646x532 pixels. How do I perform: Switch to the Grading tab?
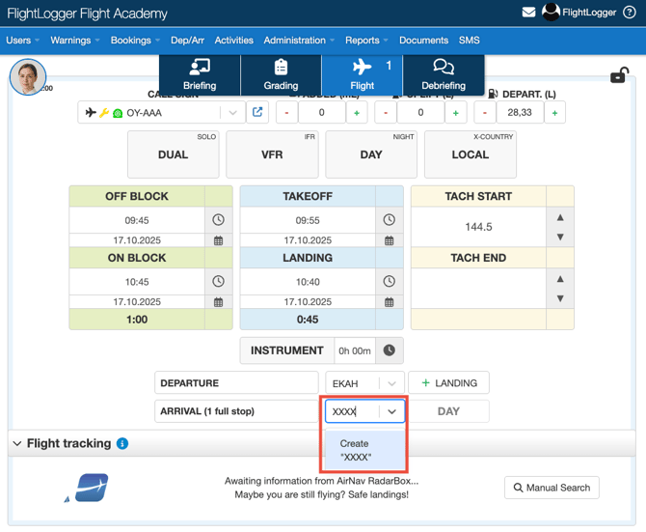(x=281, y=74)
